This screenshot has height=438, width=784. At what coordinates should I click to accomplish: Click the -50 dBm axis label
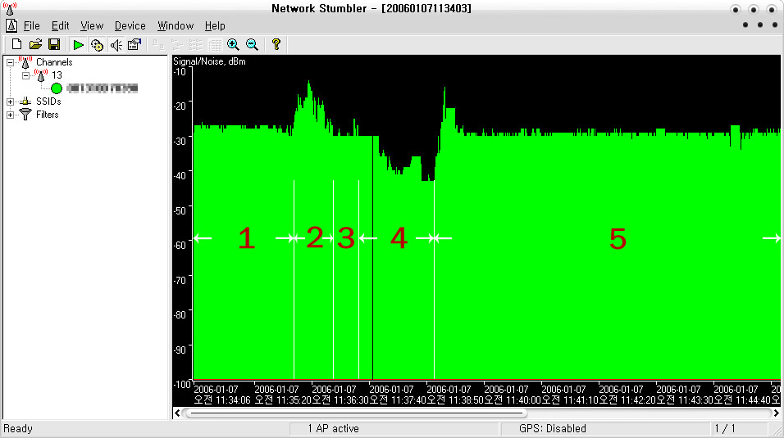click(180, 210)
